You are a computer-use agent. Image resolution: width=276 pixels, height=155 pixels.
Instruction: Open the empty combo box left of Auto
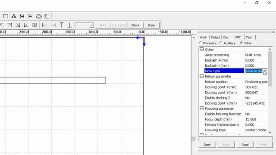pyautogui.click(x=85, y=25)
